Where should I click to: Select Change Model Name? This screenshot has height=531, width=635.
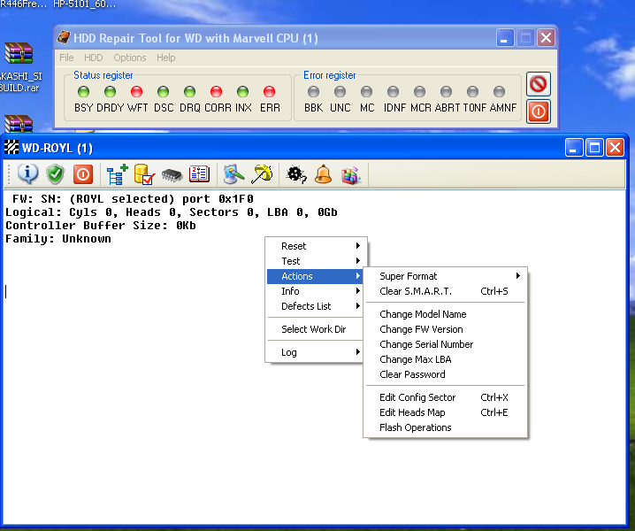445,314
